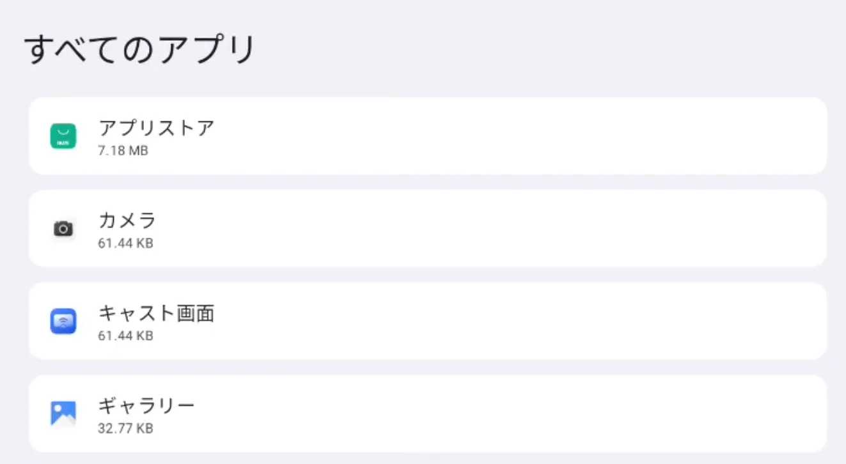846x464 pixels.
Task: Click the すべてのアプリ page heading
Action: [139, 50]
